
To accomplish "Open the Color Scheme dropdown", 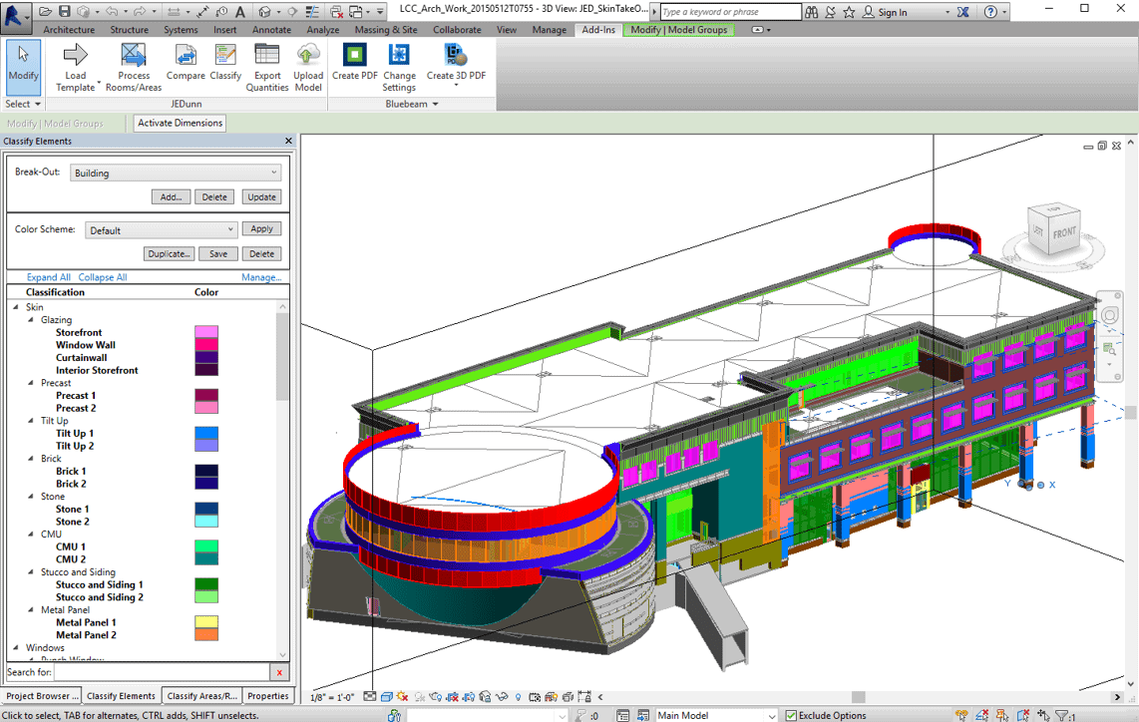I will pyautogui.click(x=161, y=230).
